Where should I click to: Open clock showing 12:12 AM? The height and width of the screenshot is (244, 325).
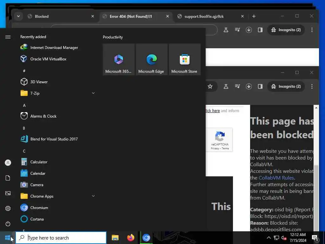(x=298, y=238)
